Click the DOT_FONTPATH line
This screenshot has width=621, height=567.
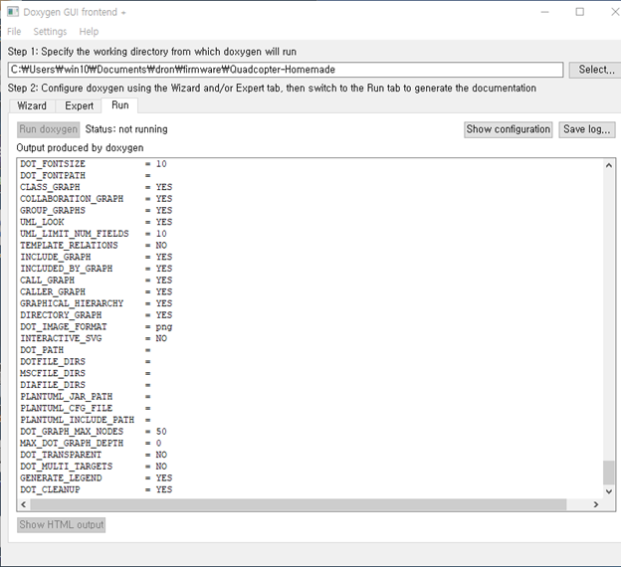point(86,175)
